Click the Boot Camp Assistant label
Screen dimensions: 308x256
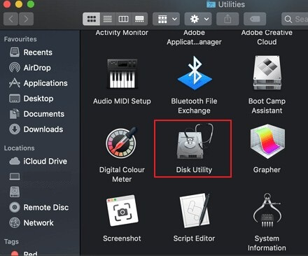pos(267,106)
